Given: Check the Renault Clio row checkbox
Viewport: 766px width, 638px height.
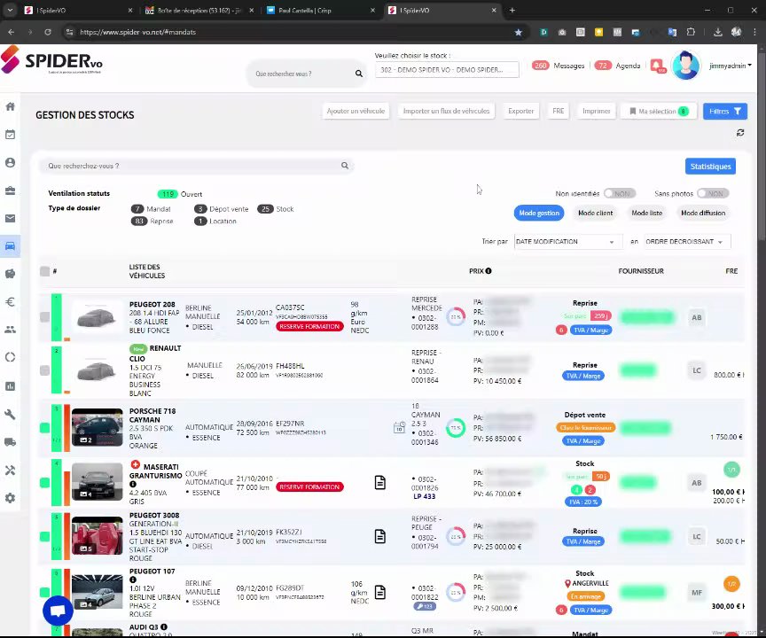Looking at the screenshot, I should pos(44,370).
